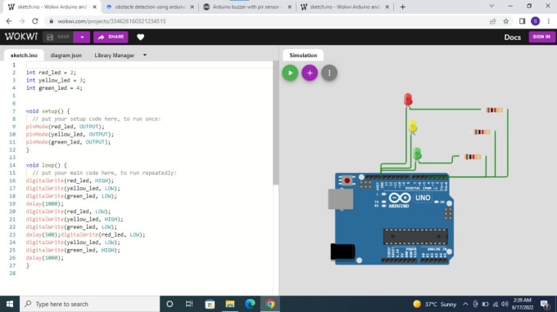The width and height of the screenshot is (557, 312).
Task: Select the top resistor near the red LED wire
Action: (494, 110)
